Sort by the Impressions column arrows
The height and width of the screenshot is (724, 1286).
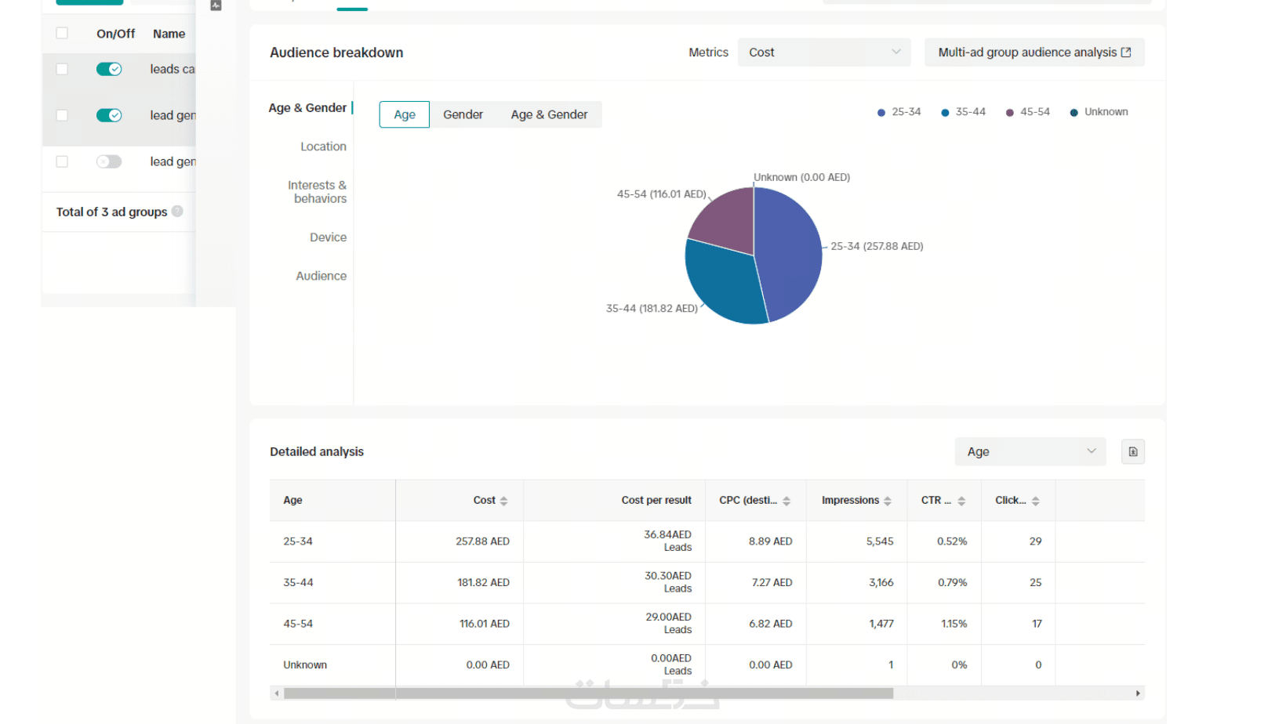pyautogui.click(x=888, y=501)
